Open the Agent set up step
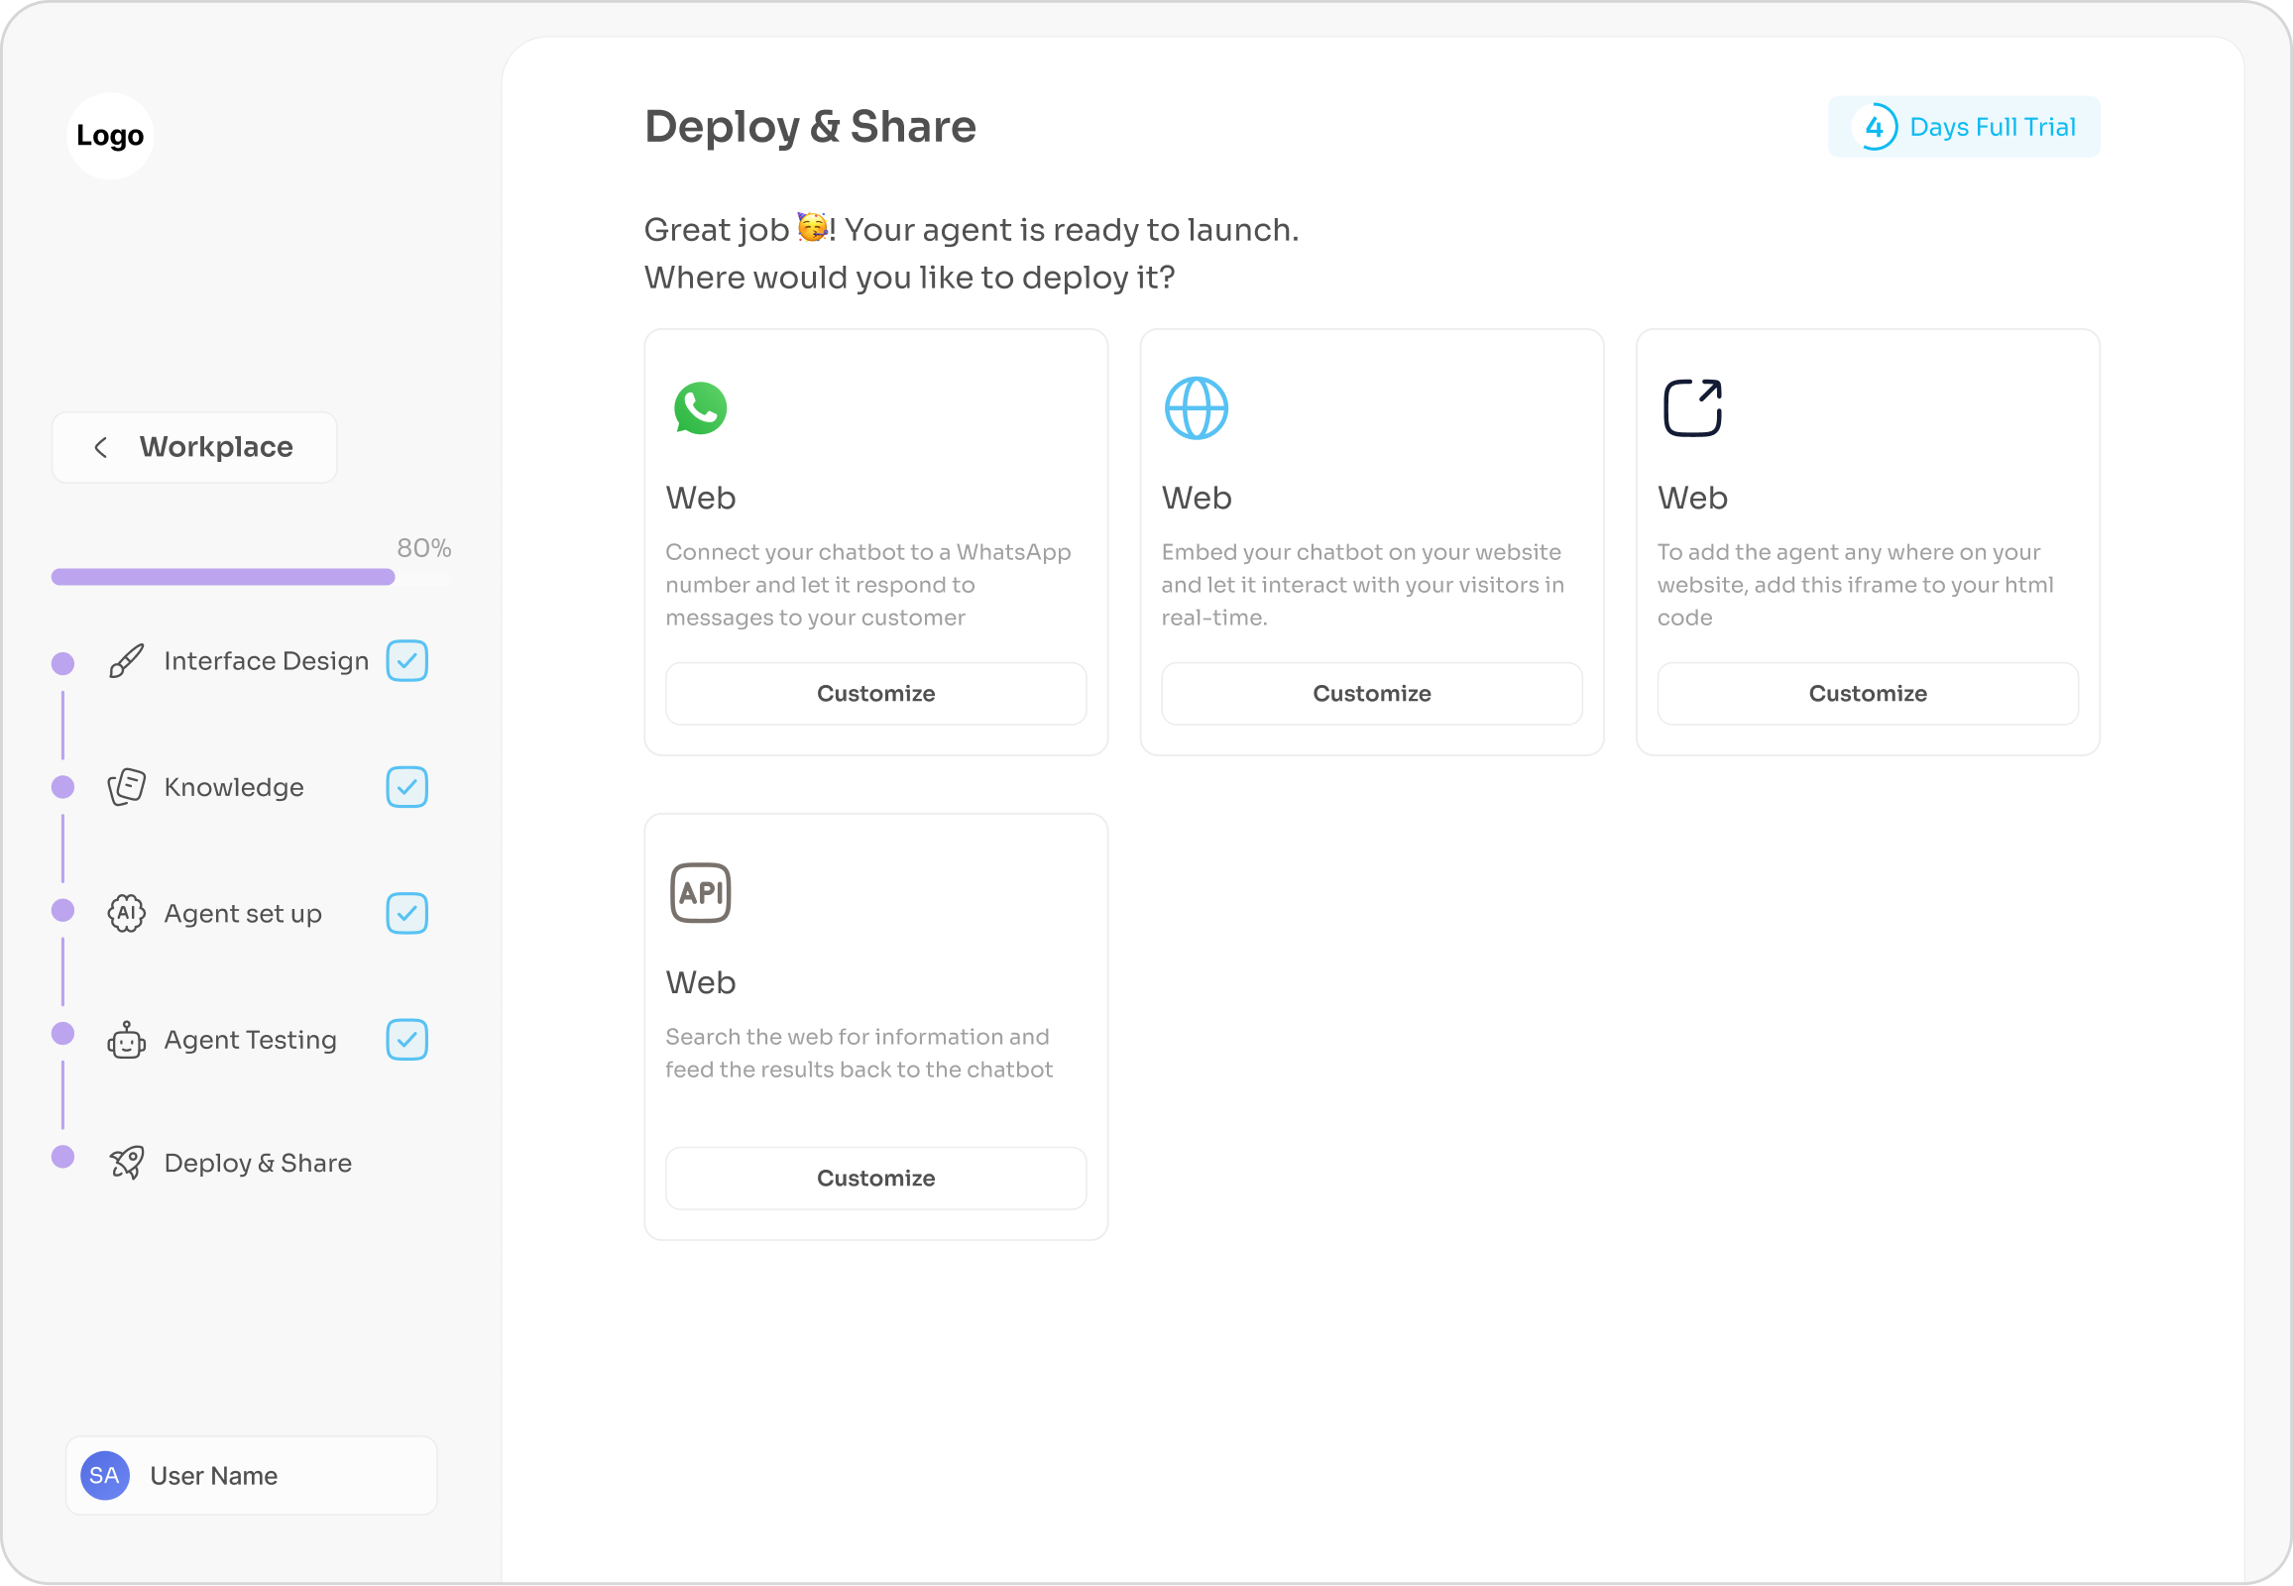The width and height of the screenshot is (2293, 1586). 243,913
